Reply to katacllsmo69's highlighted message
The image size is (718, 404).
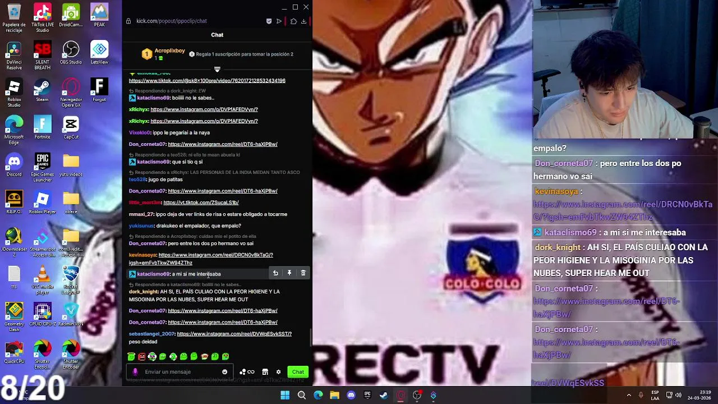click(275, 273)
